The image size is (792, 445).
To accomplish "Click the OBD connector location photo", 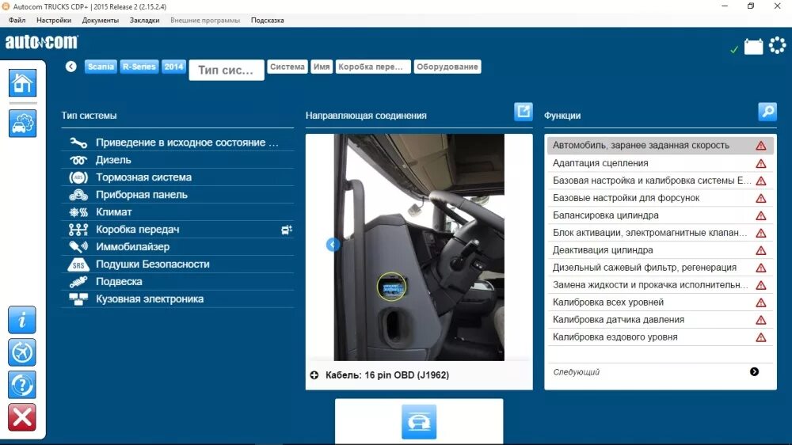I will (x=419, y=247).
